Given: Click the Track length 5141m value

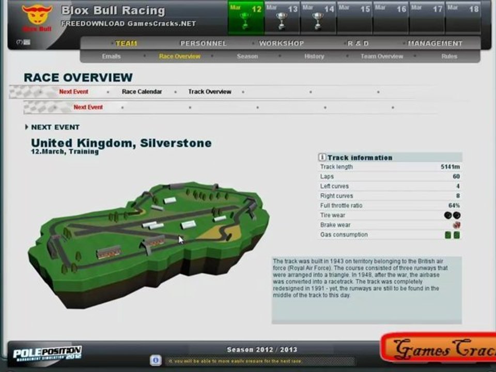Looking at the screenshot, I should [451, 167].
